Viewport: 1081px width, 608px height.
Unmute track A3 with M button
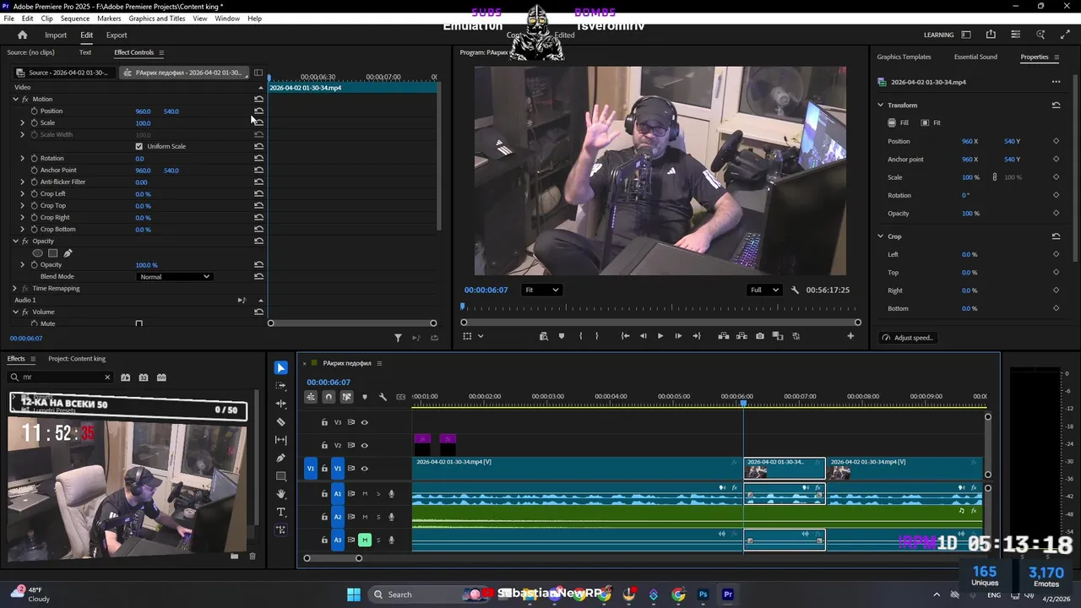[365, 540]
